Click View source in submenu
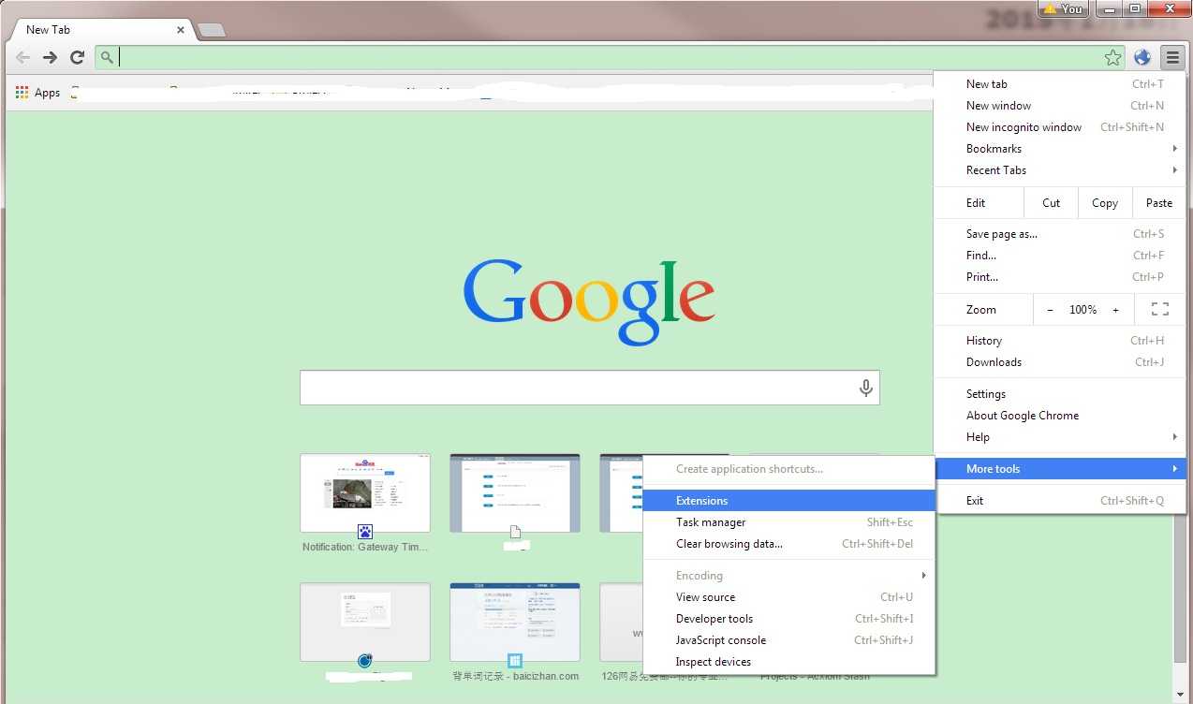Image resolution: width=1193 pixels, height=704 pixels. point(789,597)
